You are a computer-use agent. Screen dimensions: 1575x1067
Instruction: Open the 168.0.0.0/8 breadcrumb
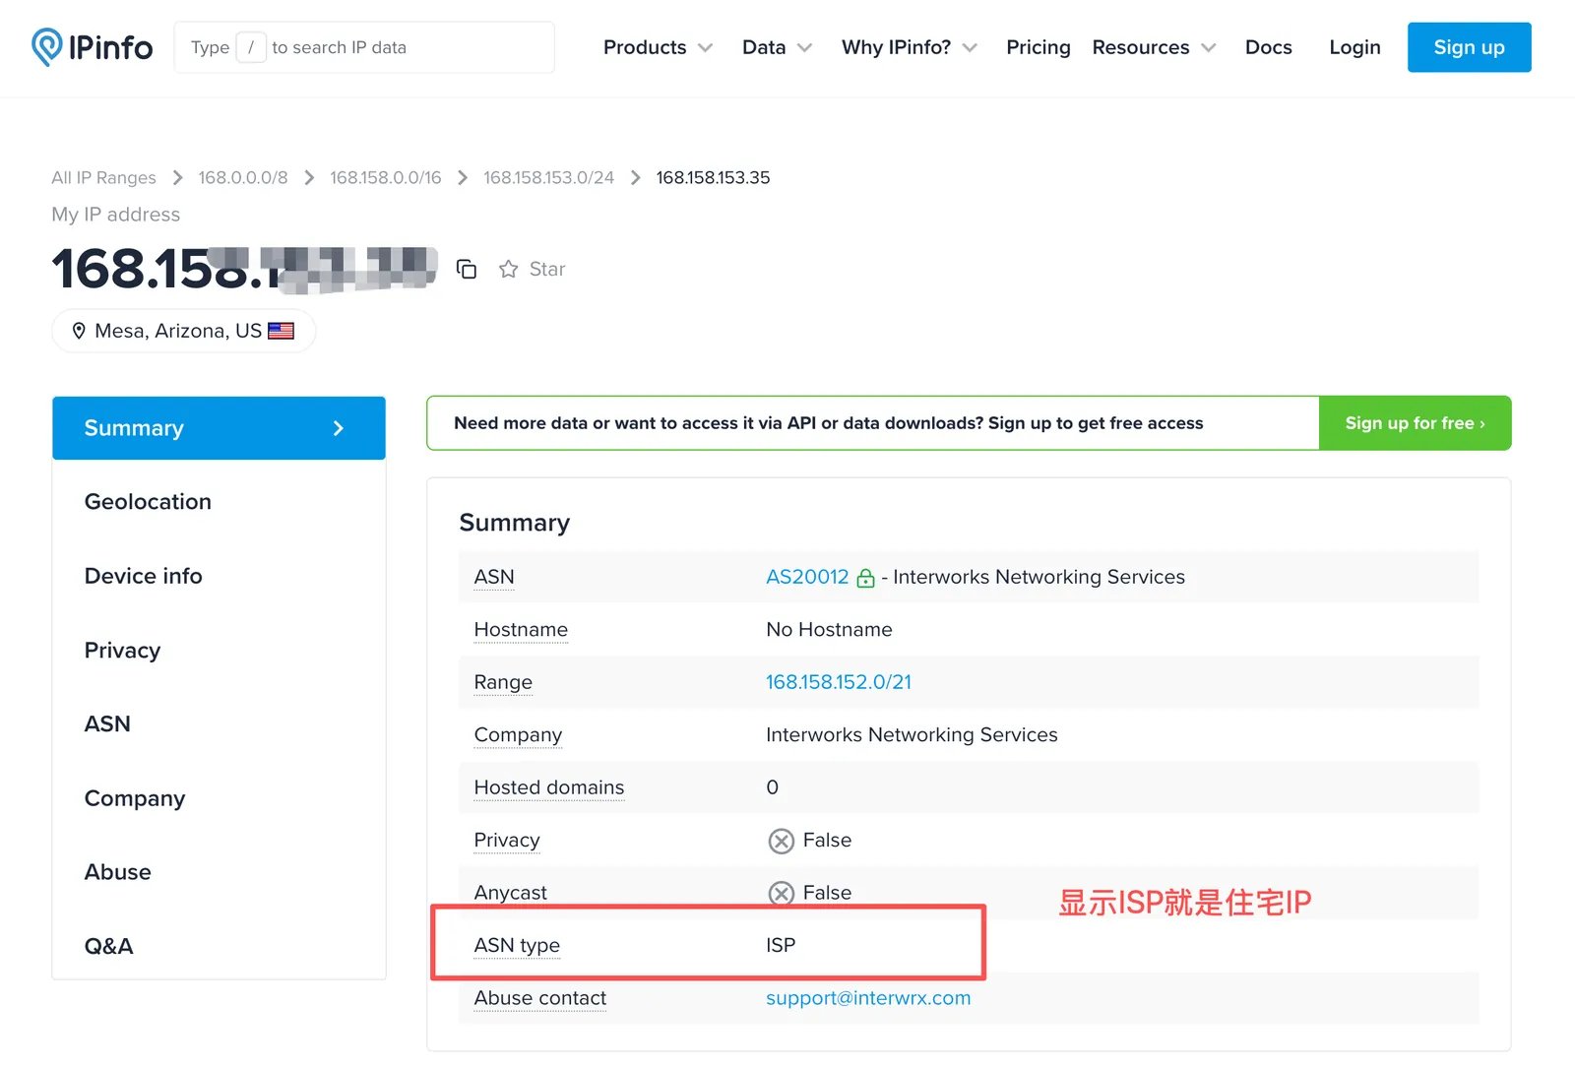(243, 177)
